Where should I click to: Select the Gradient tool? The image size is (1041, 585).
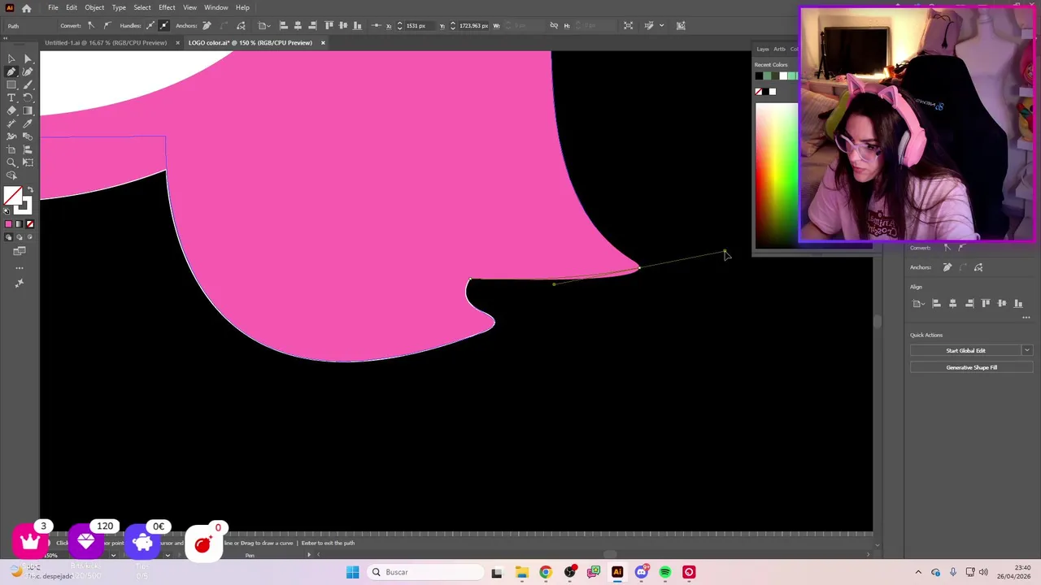click(28, 110)
